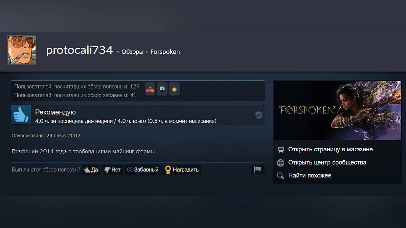Click the yellow sun award badge icon
The image size is (406, 228).
[x=174, y=89]
